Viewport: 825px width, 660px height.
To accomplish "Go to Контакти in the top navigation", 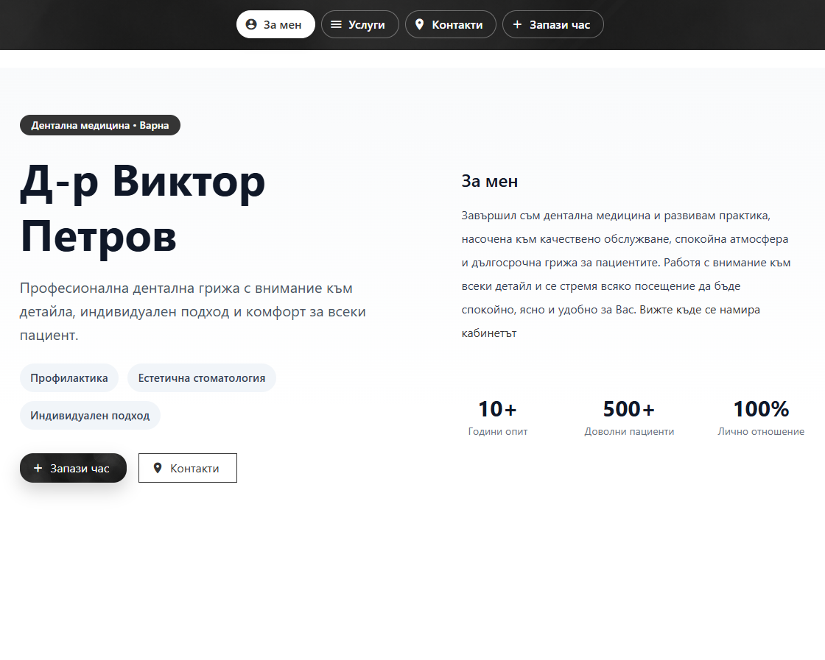I will coord(450,24).
